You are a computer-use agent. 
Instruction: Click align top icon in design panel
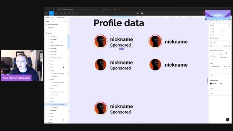tap(220, 21)
